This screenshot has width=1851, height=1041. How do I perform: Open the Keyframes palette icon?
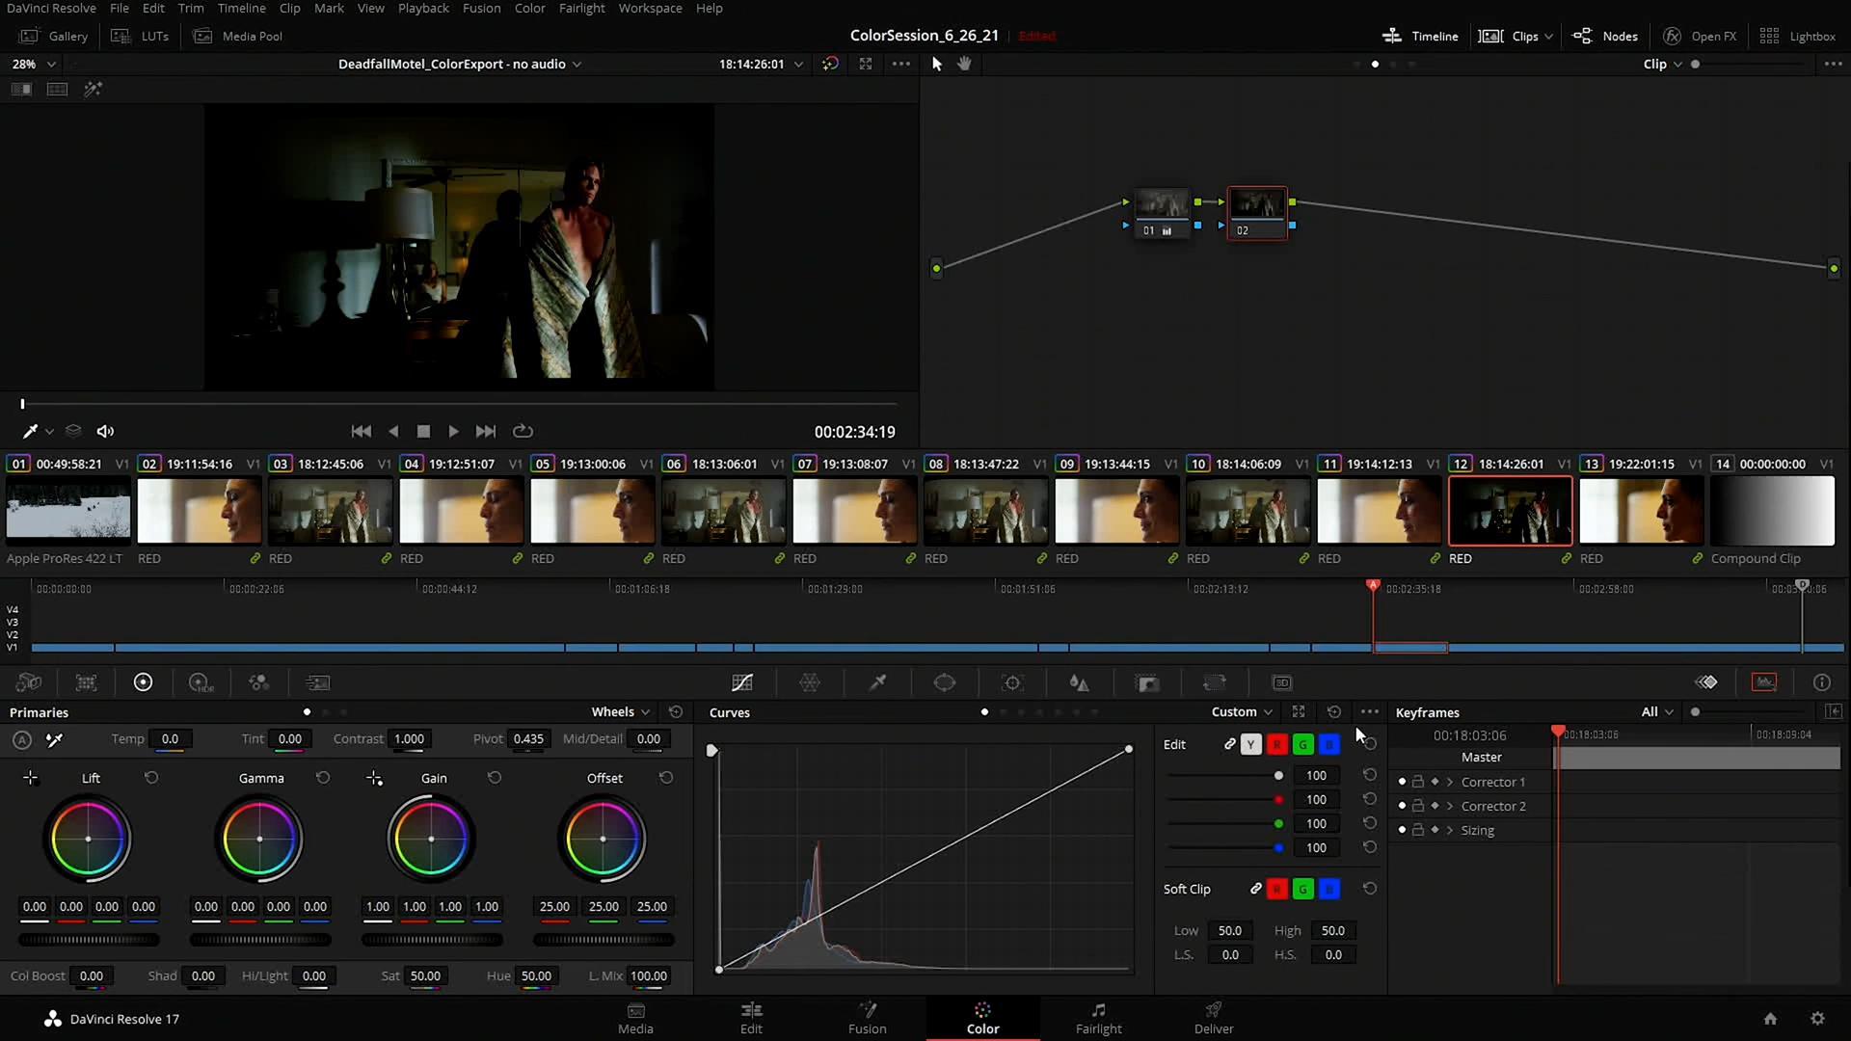(x=1706, y=682)
